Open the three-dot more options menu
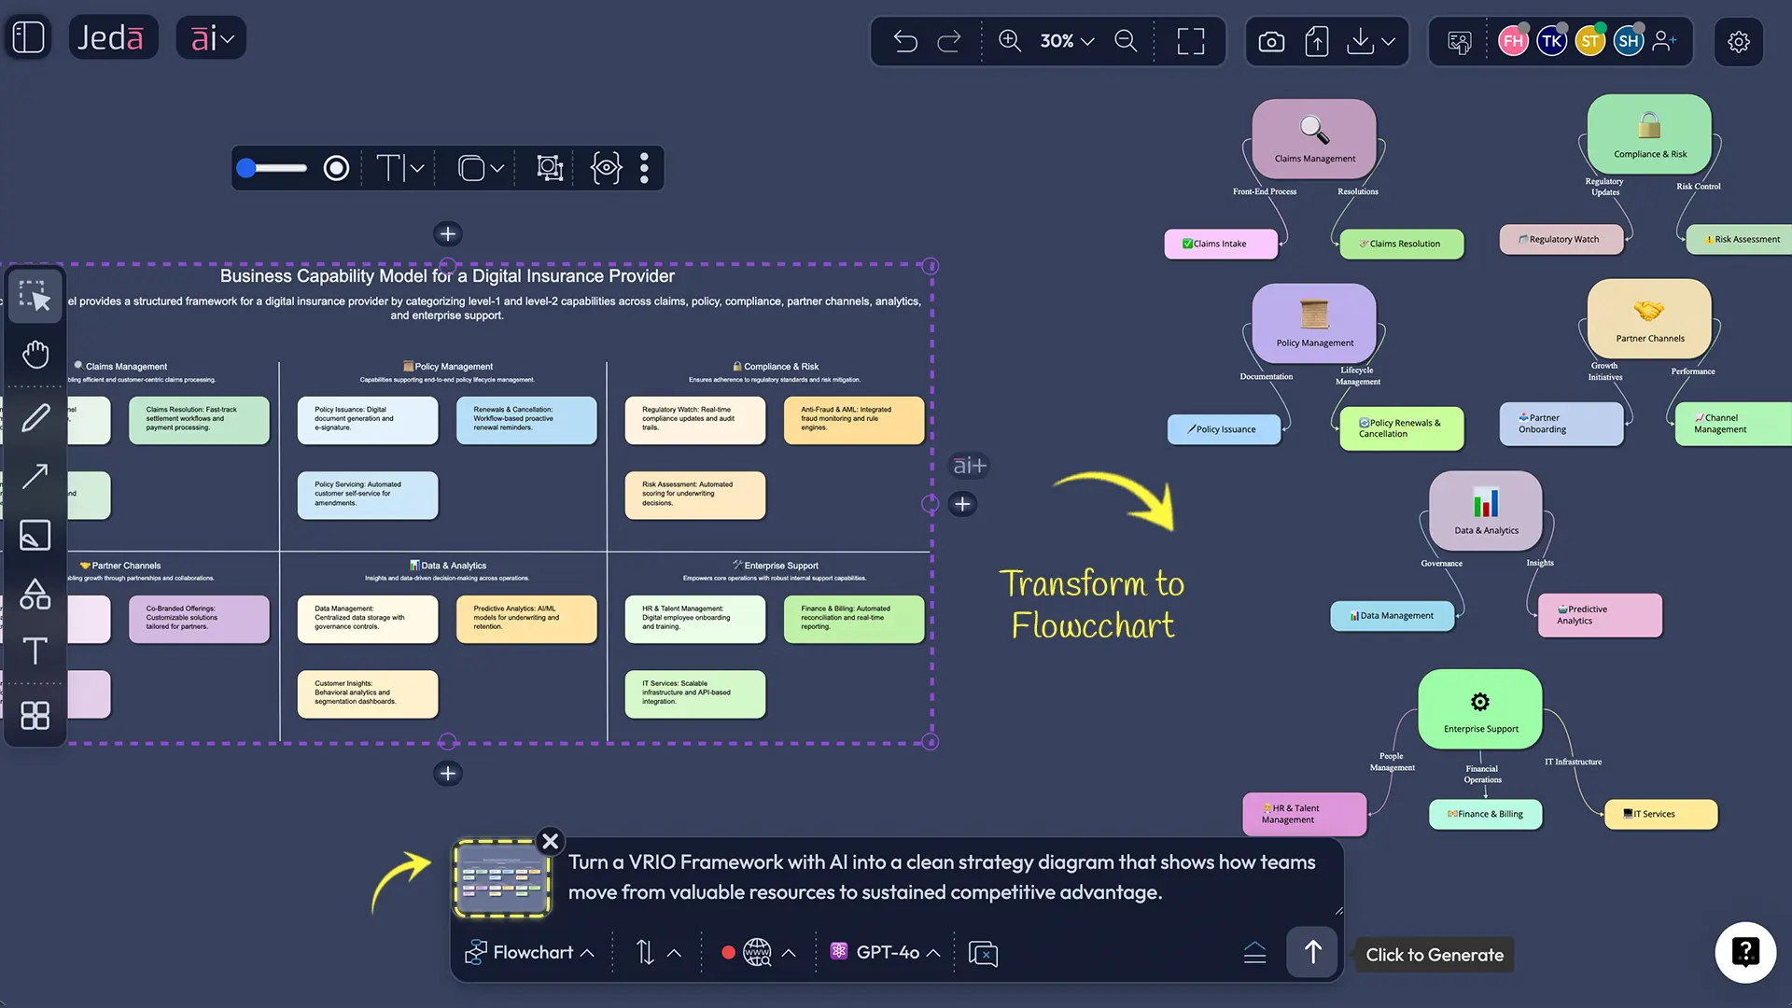Image resolution: width=1792 pixels, height=1008 pixels. [644, 168]
